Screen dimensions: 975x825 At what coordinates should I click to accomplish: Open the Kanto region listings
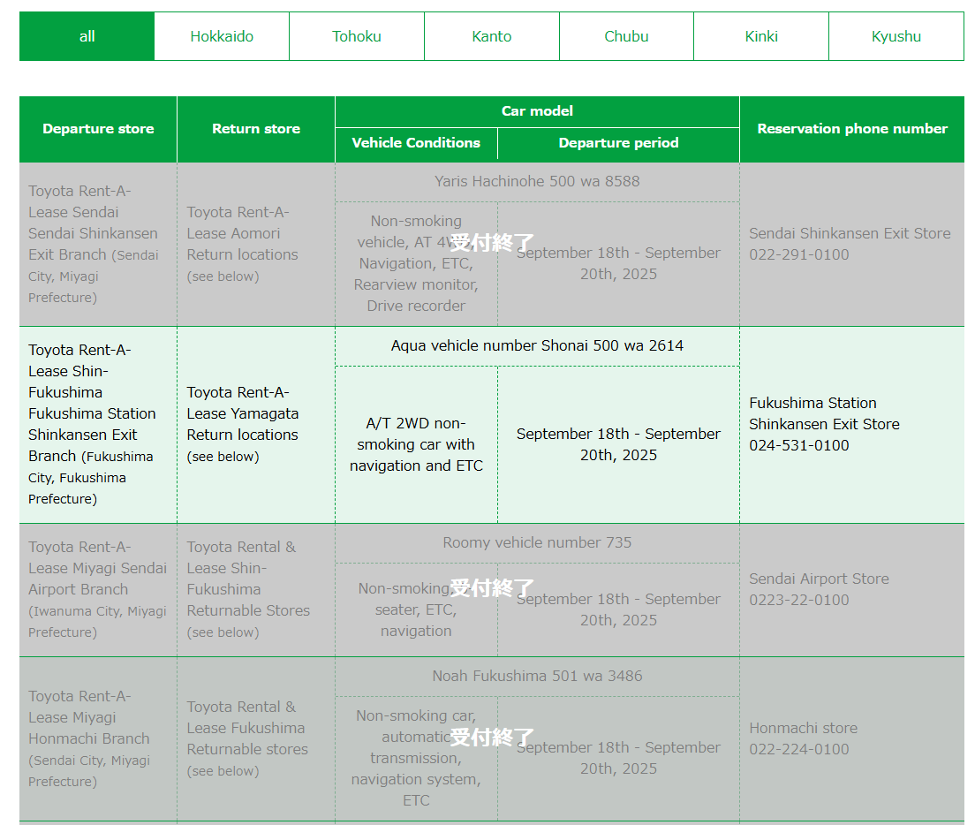(491, 36)
